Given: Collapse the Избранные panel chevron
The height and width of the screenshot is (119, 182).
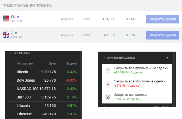Looking at the screenshot, I should (x=11, y=53).
